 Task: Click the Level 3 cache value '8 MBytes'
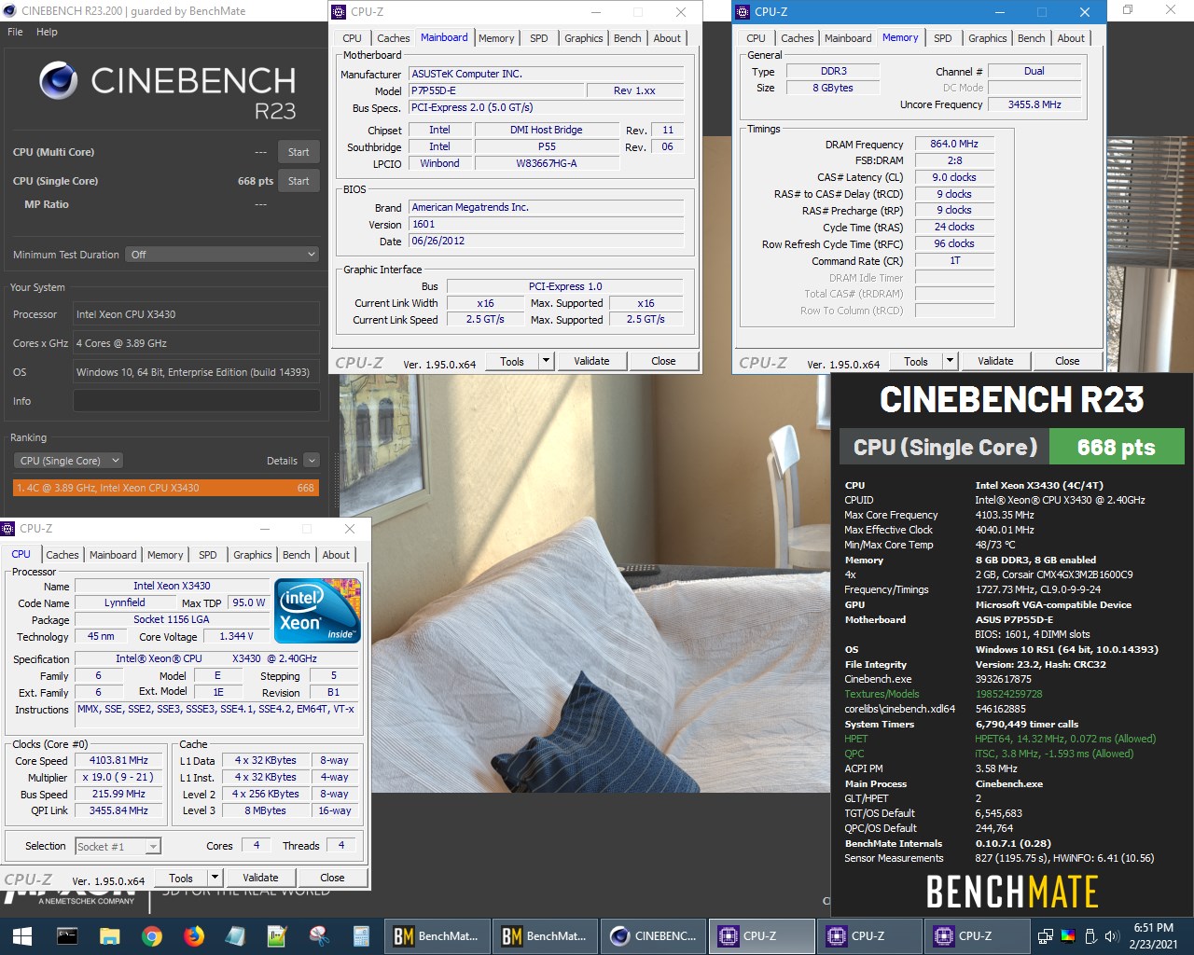click(266, 810)
